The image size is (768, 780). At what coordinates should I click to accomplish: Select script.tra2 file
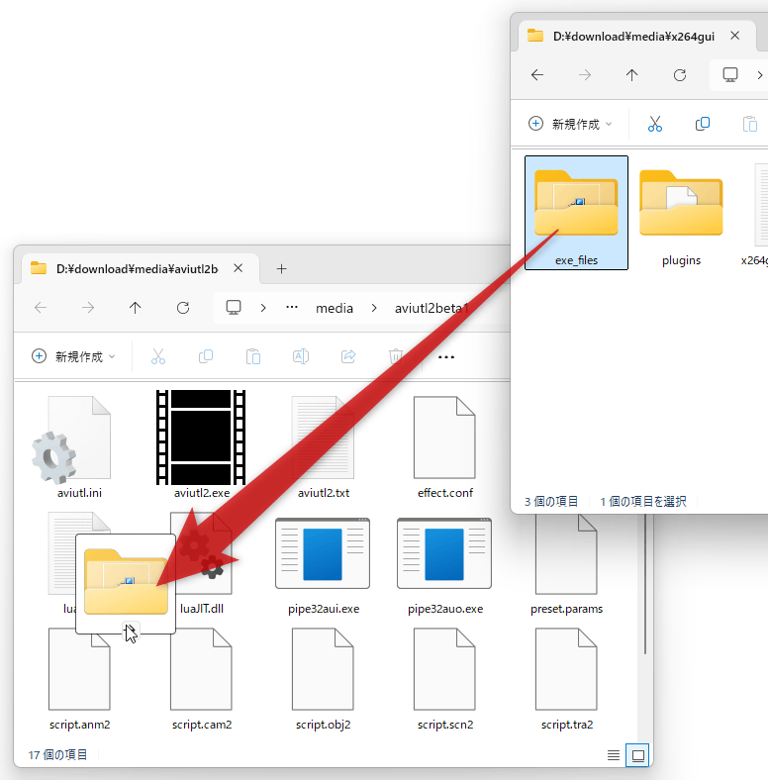(566, 679)
